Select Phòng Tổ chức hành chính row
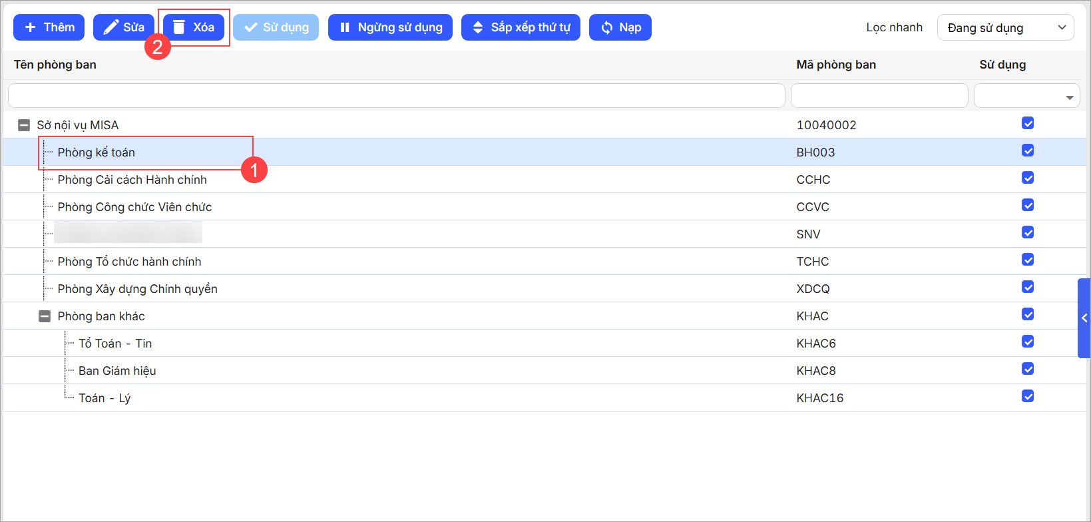1091x522 pixels. (x=129, y=262)
